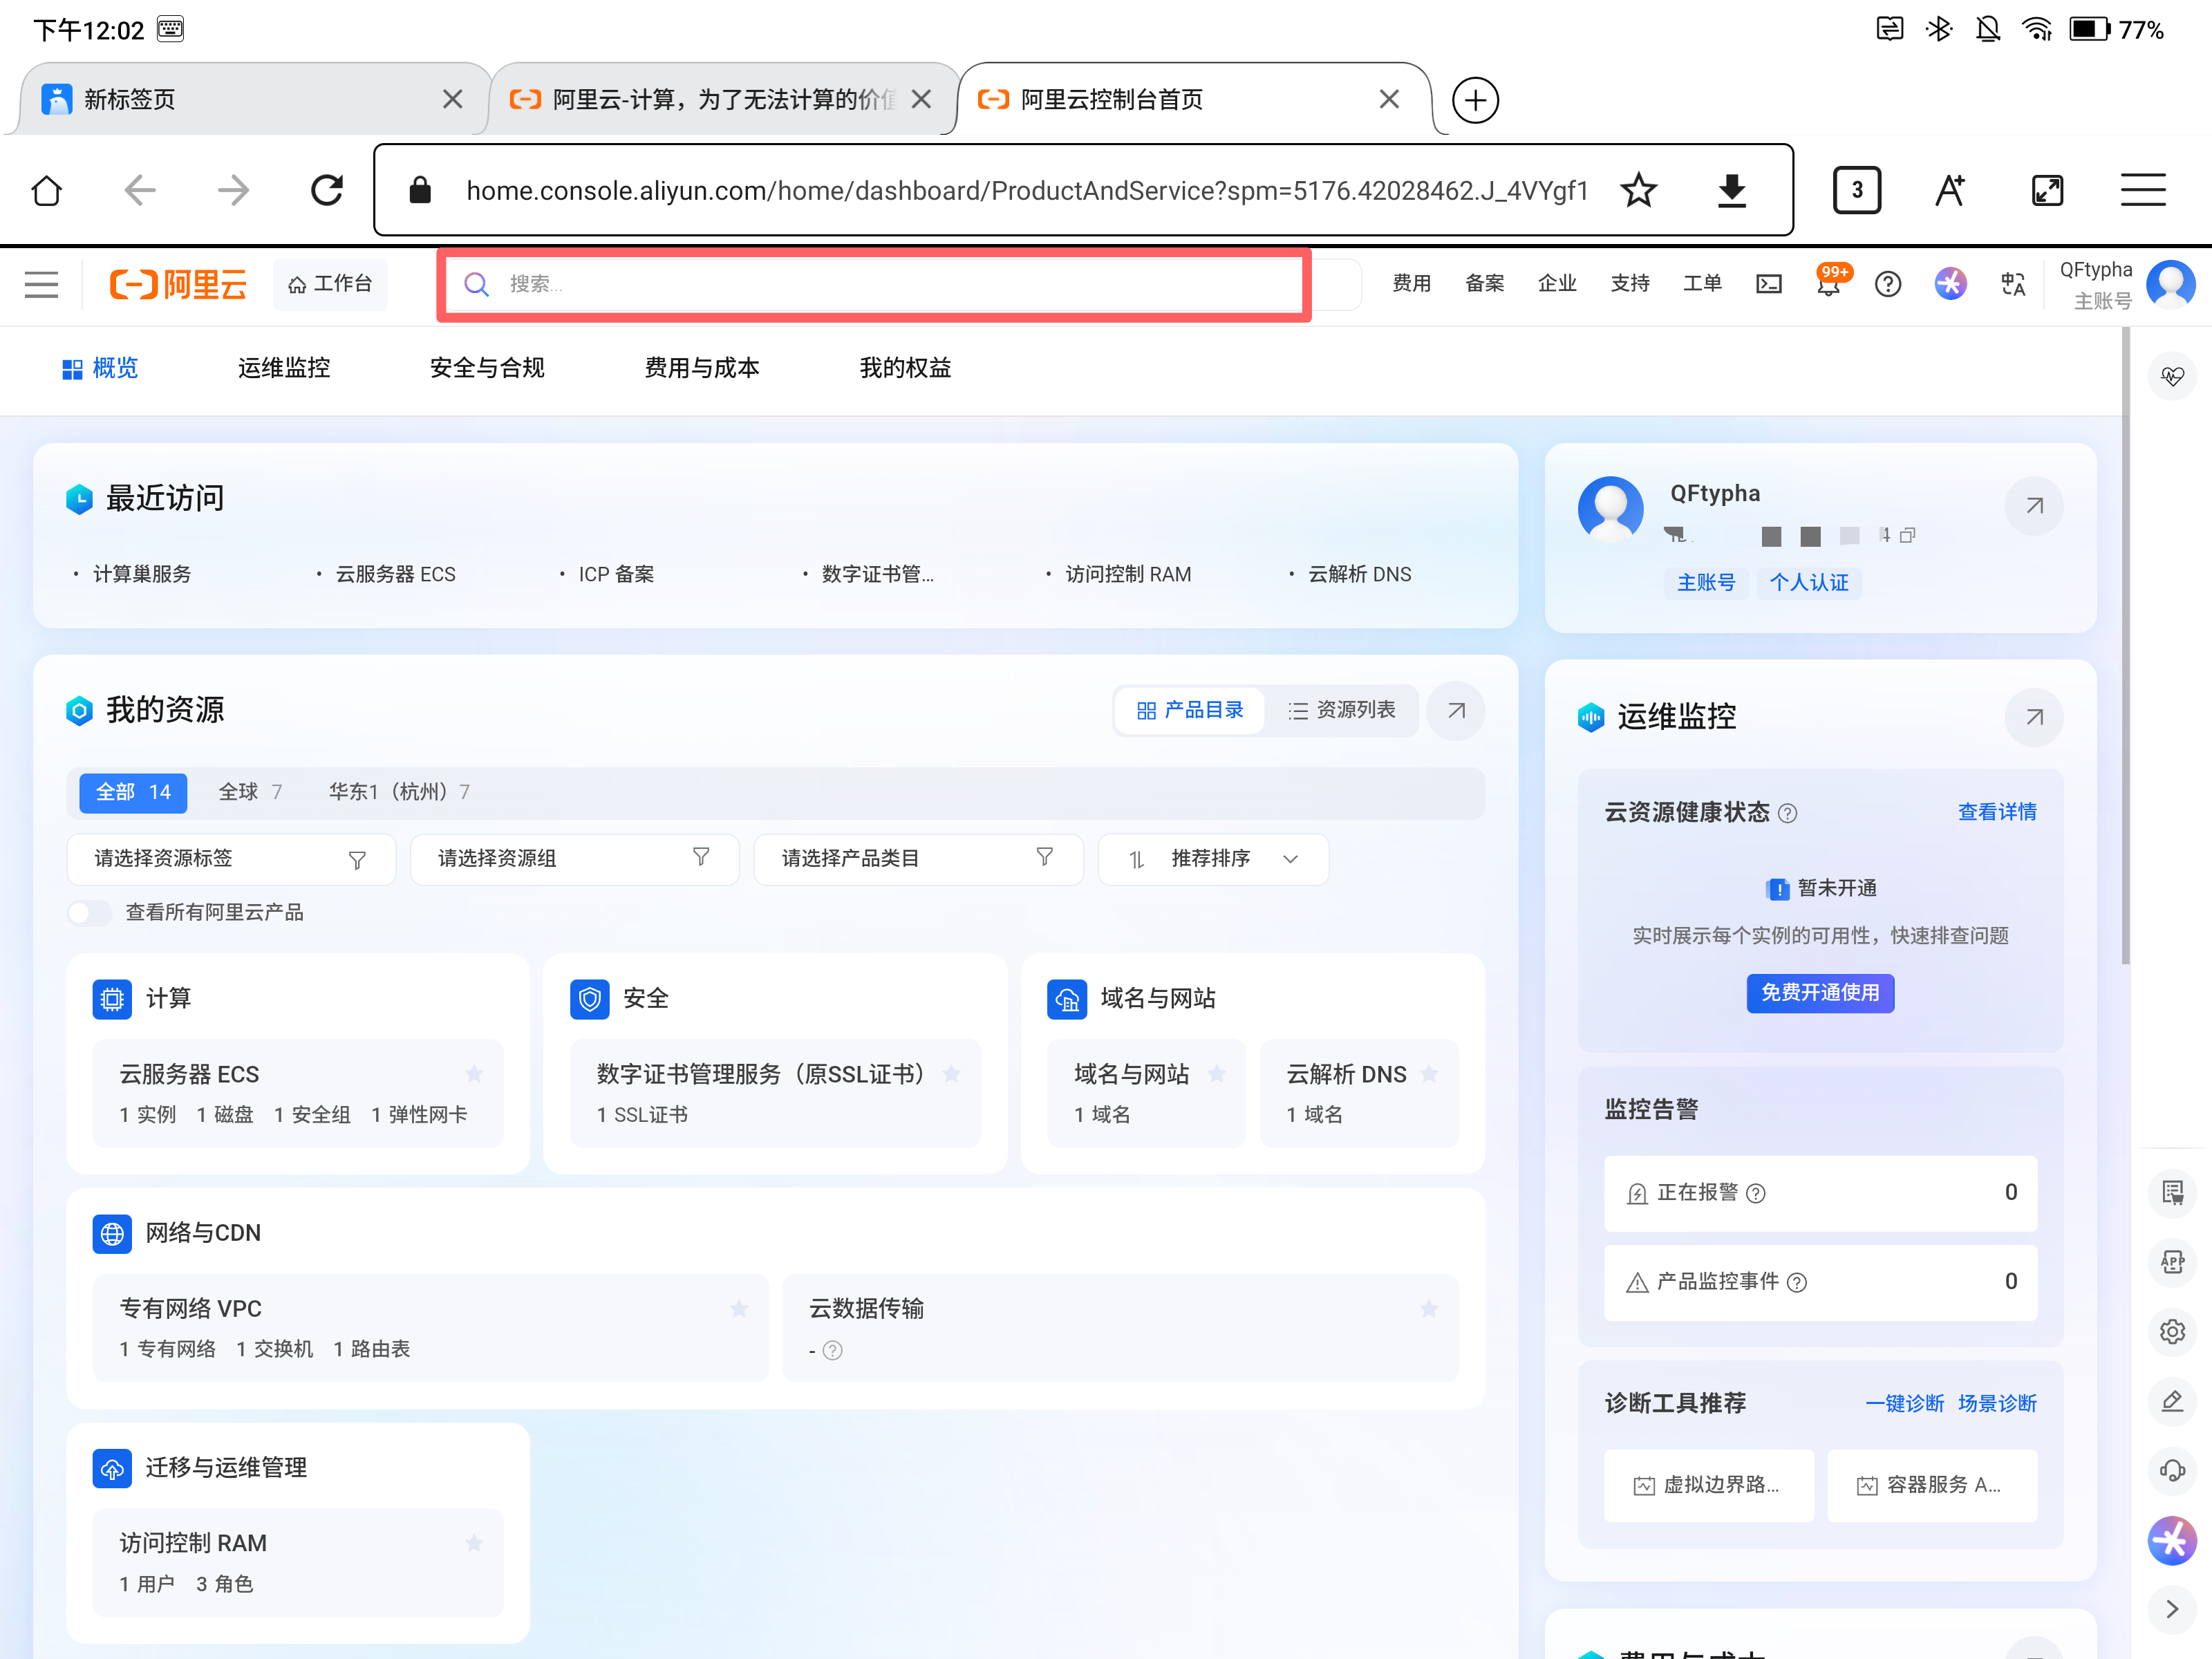The width and height of the screenshot is (2212, 1659).
Task: Open the 请选择资源组 dropdown
Action: point(575,859)
